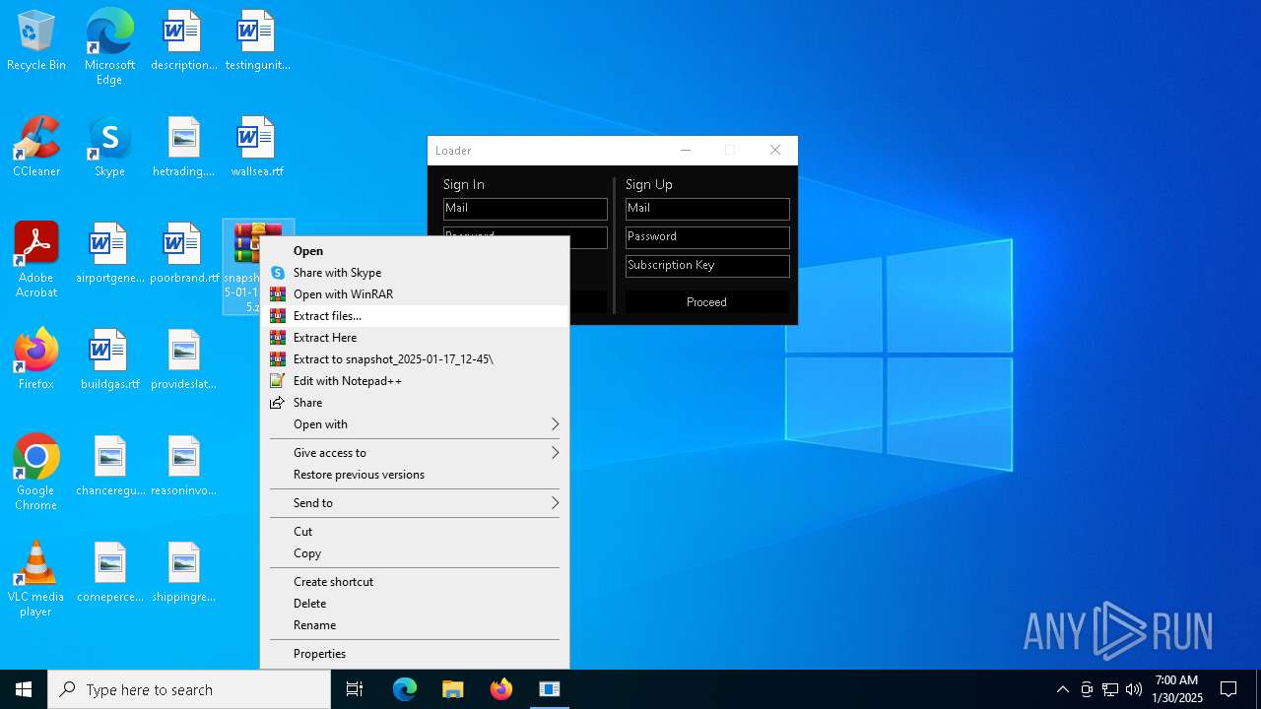Select the description Word document icon
Image resolution: width=1261 pixels, height=709 pixels.
[x=183, y=41]
